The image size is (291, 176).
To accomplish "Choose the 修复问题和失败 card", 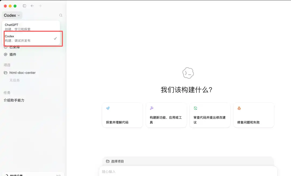I will click(x=254, y=115).
